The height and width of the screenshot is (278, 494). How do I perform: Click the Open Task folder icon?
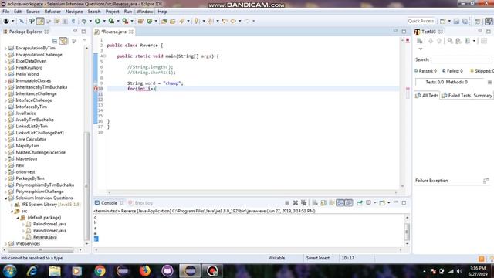(172, 21)
